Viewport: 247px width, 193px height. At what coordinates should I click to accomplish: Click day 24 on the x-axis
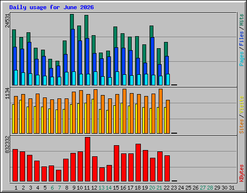181,188
